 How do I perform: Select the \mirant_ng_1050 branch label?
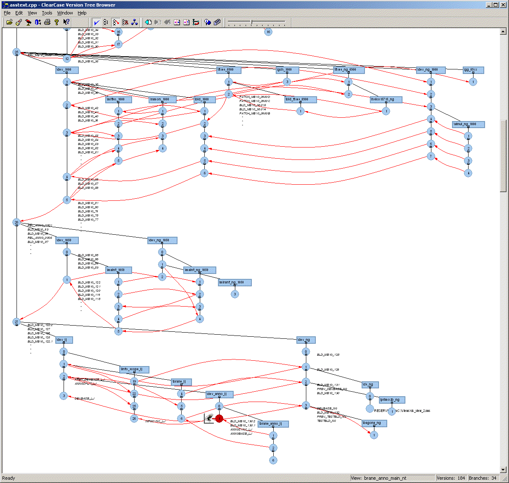click(x=234, y=283)
